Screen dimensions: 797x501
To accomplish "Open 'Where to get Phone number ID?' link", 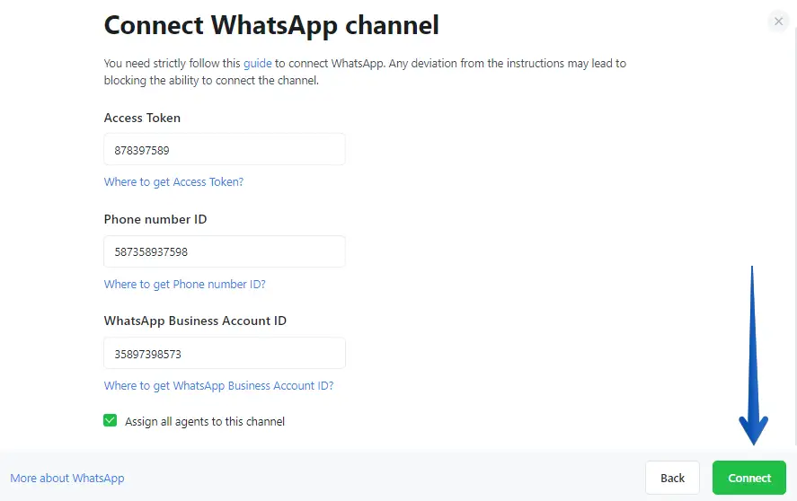I will click(184, 285).
